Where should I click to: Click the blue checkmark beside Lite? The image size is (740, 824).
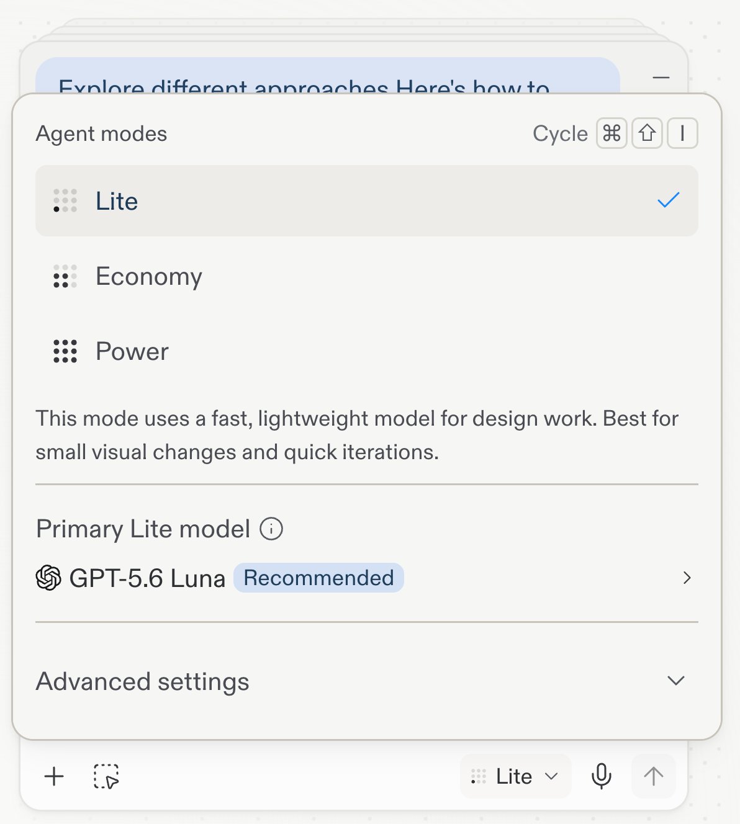tap(669, 200)
